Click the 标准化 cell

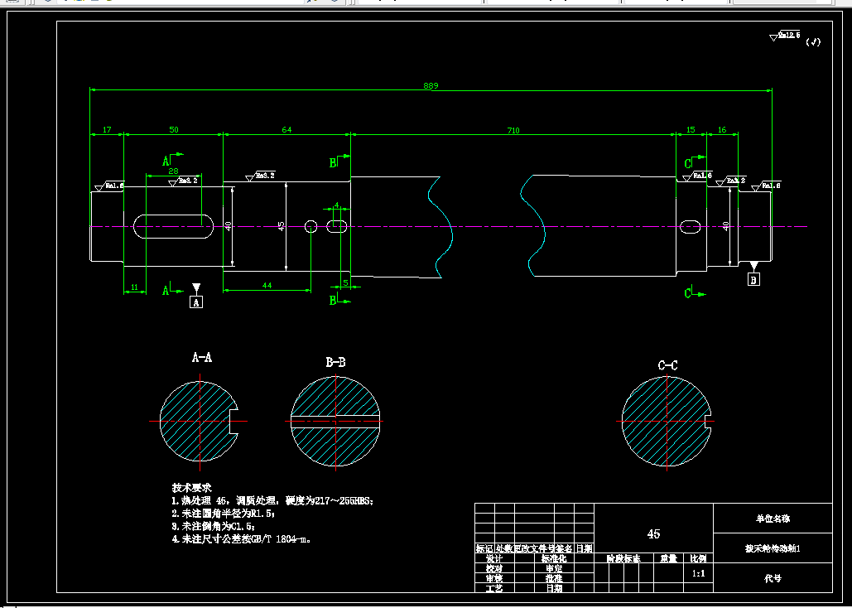click(554, 558)
